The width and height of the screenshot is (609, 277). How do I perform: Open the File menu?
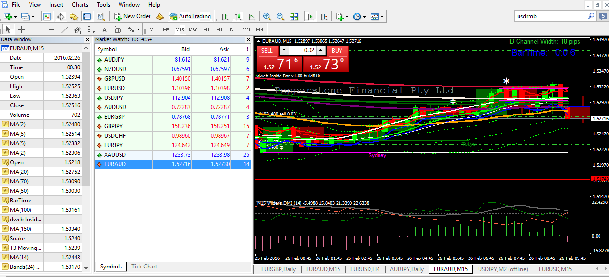point(16,4)
